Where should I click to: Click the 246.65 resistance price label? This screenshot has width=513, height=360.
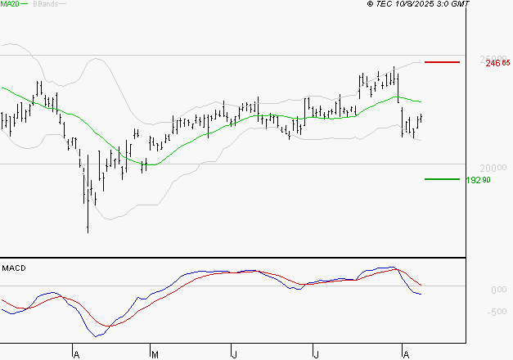point(497,63)
